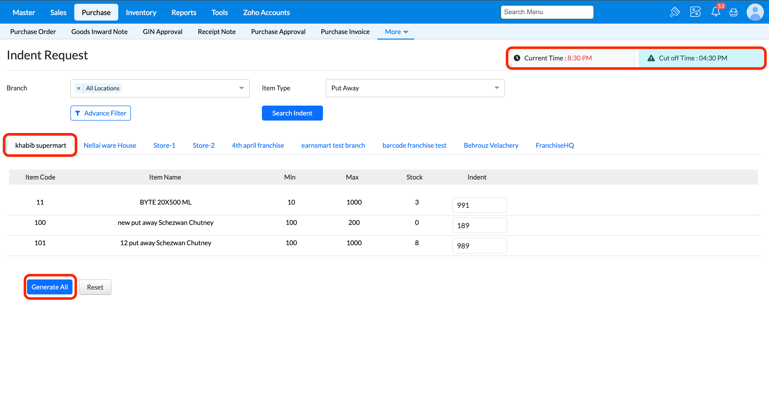Open the Inventory menu
The height and width of the screenshot is (398, 769).
tap(141, 12)
